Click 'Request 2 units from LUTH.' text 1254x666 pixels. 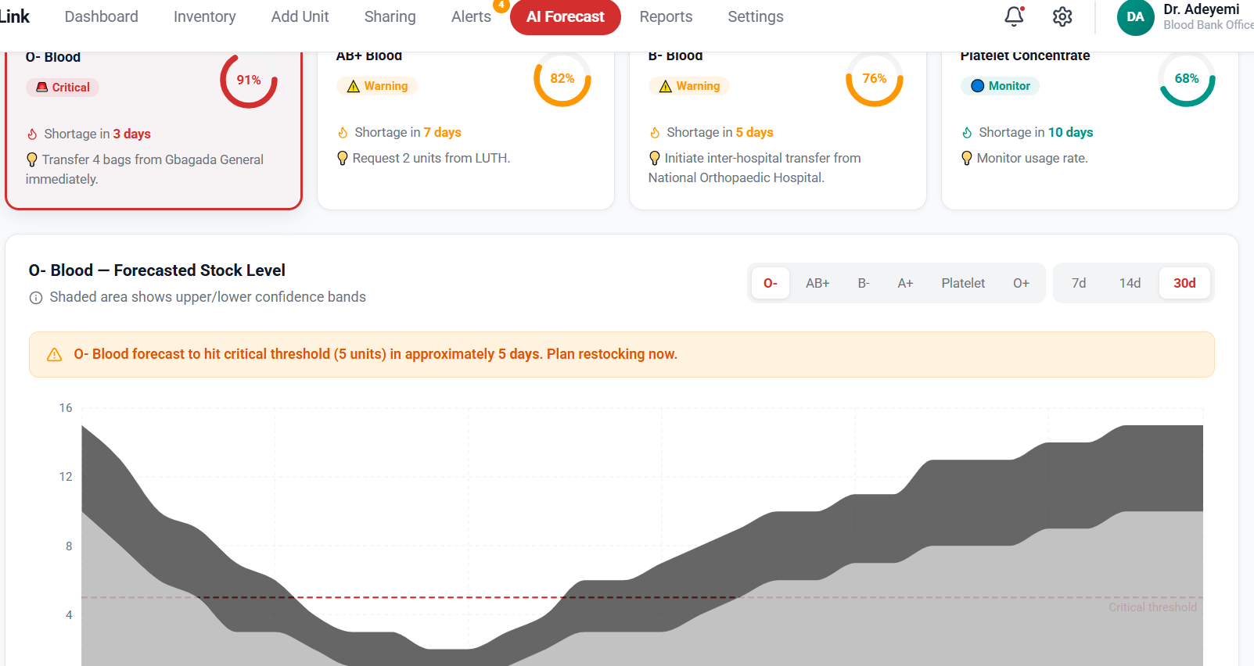tap(431, 158)
